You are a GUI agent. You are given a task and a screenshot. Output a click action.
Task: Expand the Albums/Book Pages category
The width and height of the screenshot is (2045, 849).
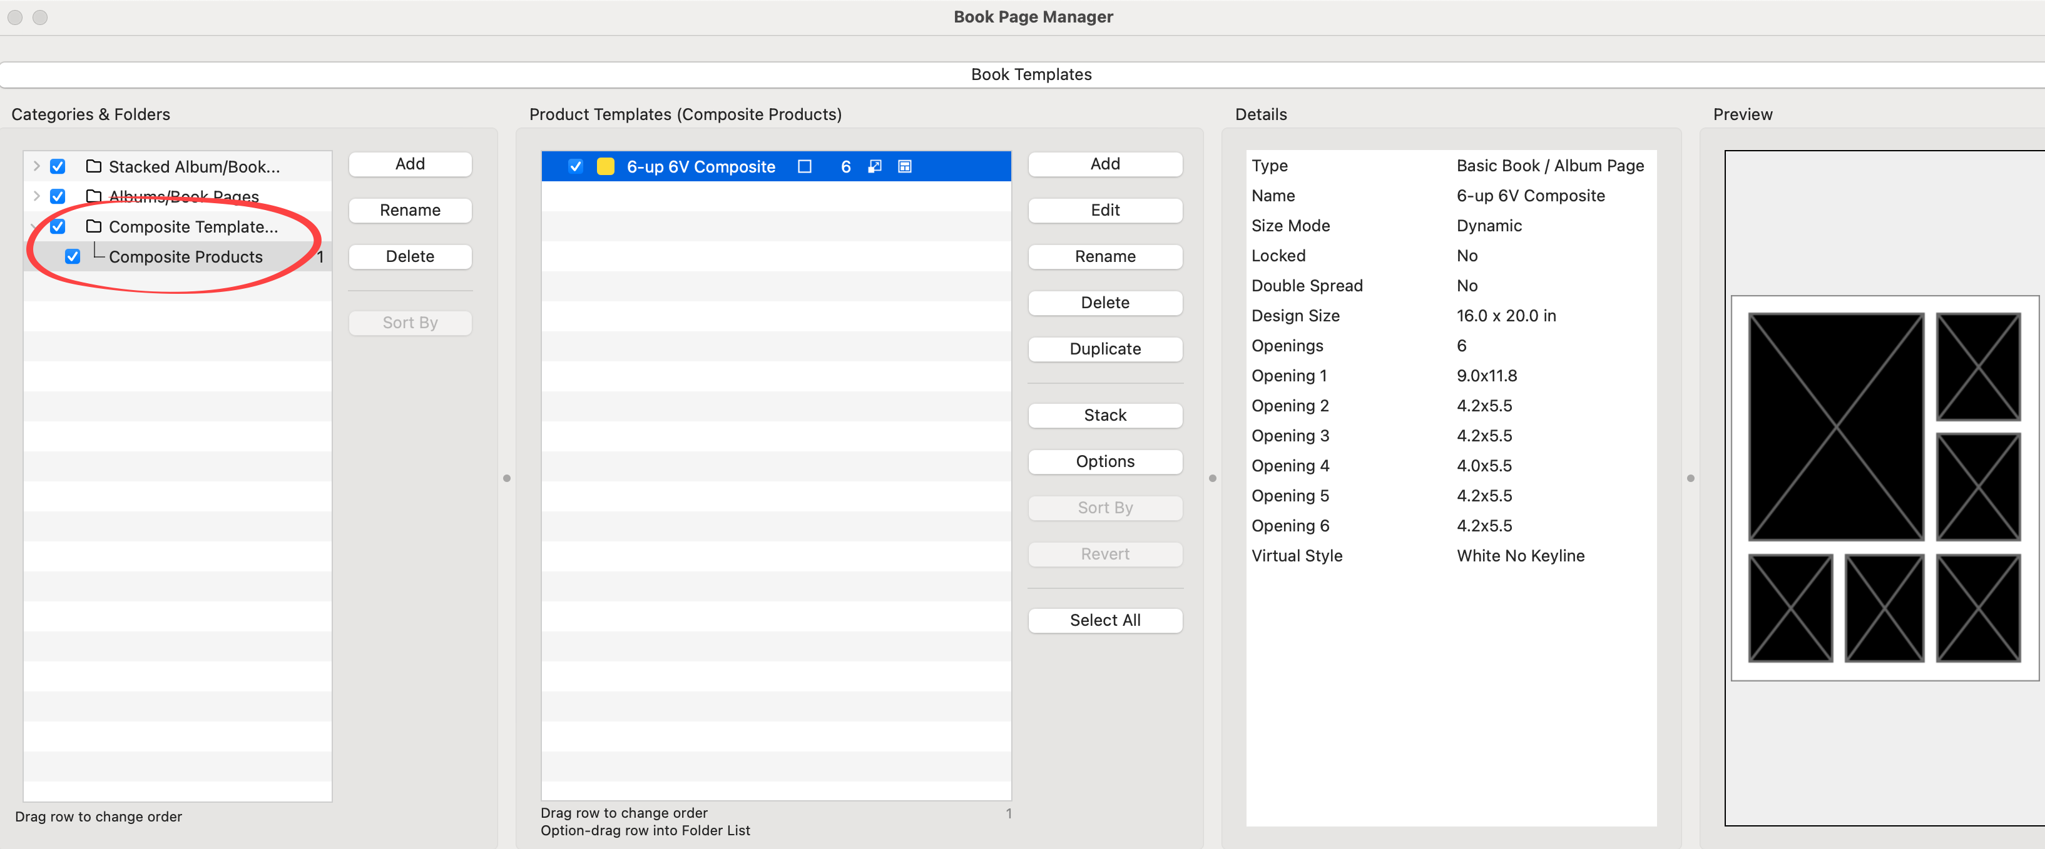pos(36,196)
